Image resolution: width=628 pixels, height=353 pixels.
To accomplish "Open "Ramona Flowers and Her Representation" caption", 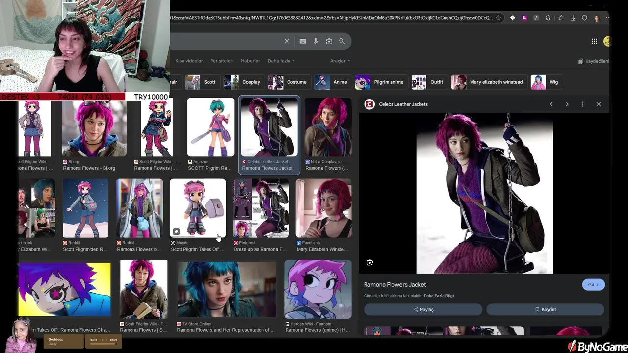I will (x=226, y=330).
